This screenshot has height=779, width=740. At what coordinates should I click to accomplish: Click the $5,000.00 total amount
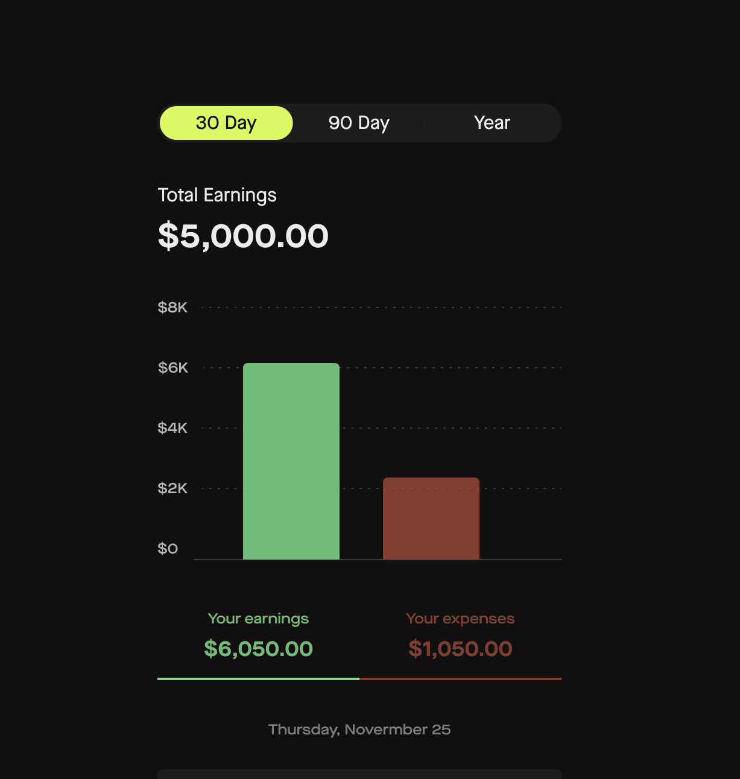click(243, 236)
